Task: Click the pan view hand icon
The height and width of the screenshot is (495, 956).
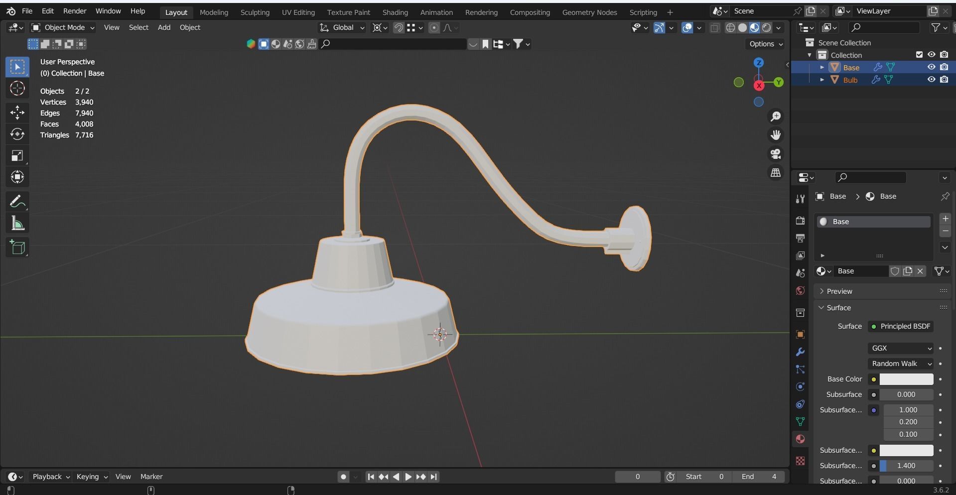Action: 776,135
